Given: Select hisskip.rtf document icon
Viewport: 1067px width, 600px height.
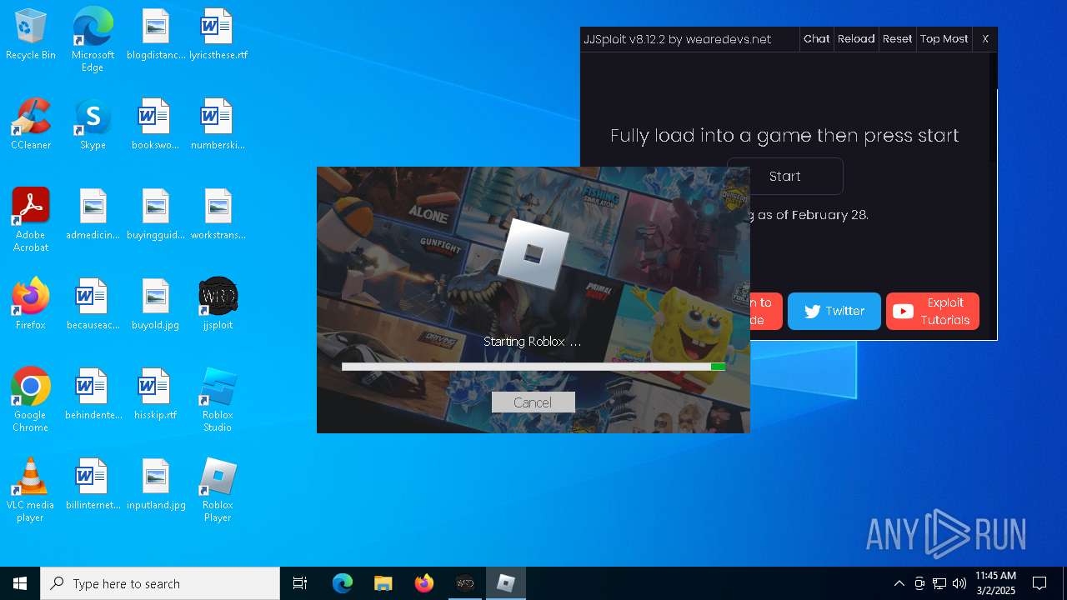Looking at the screenshot, I should coord(156,395).
